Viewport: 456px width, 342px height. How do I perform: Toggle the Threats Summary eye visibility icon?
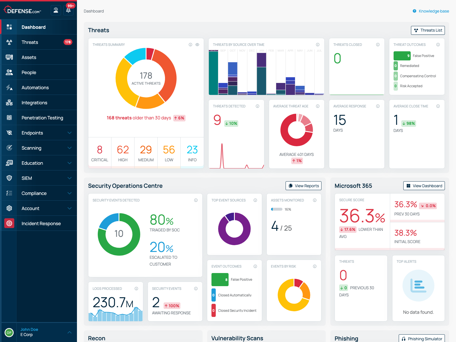(x=197, y=45)
